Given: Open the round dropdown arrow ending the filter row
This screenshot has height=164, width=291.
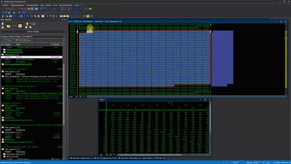Looking at the screenshot, I should click(x=64, y=40).
